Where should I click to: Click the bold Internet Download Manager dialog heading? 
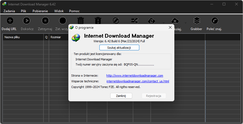pyautogui.click(x=119, y=36)
